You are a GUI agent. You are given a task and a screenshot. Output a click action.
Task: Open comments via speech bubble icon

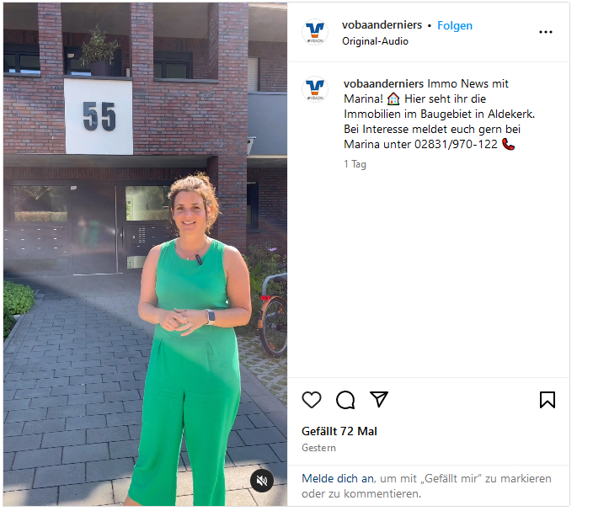[345, 400]
